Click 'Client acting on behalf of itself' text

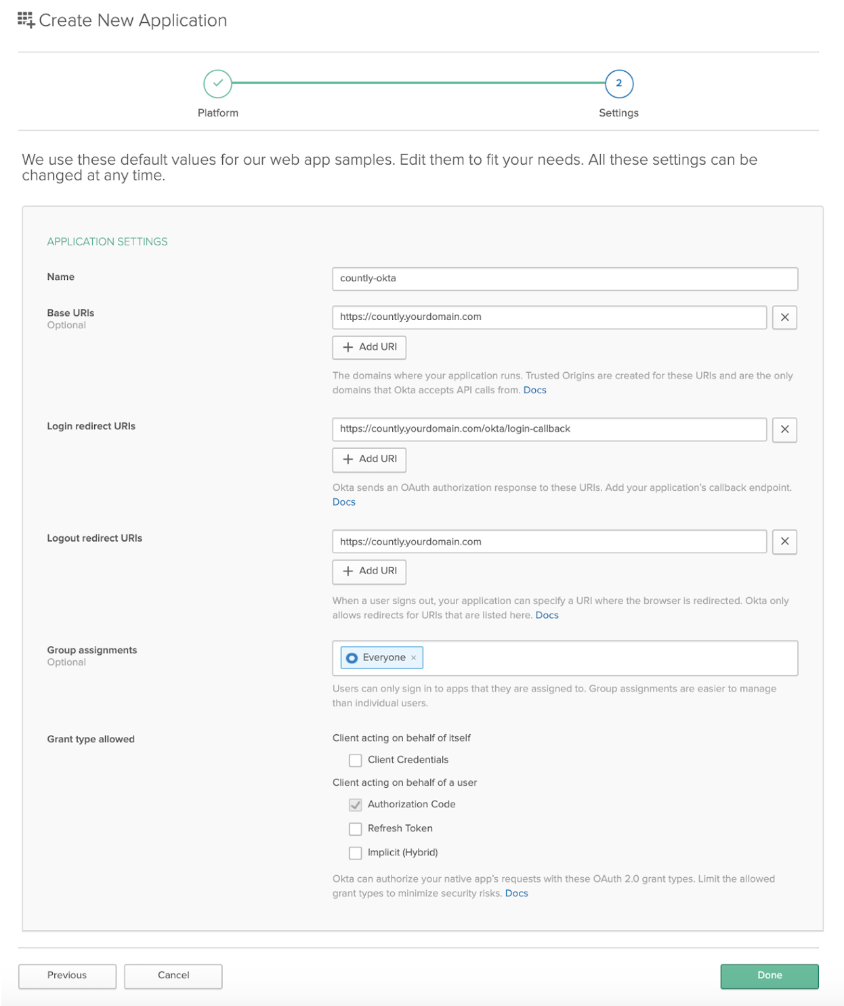pos(401,738)
